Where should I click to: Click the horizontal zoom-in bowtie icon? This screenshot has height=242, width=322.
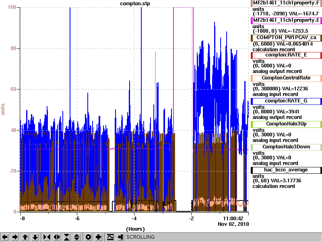click(x=47, y=237)
